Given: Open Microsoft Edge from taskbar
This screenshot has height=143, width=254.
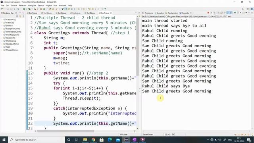Looking at the screenshot, I should point(110,139).
